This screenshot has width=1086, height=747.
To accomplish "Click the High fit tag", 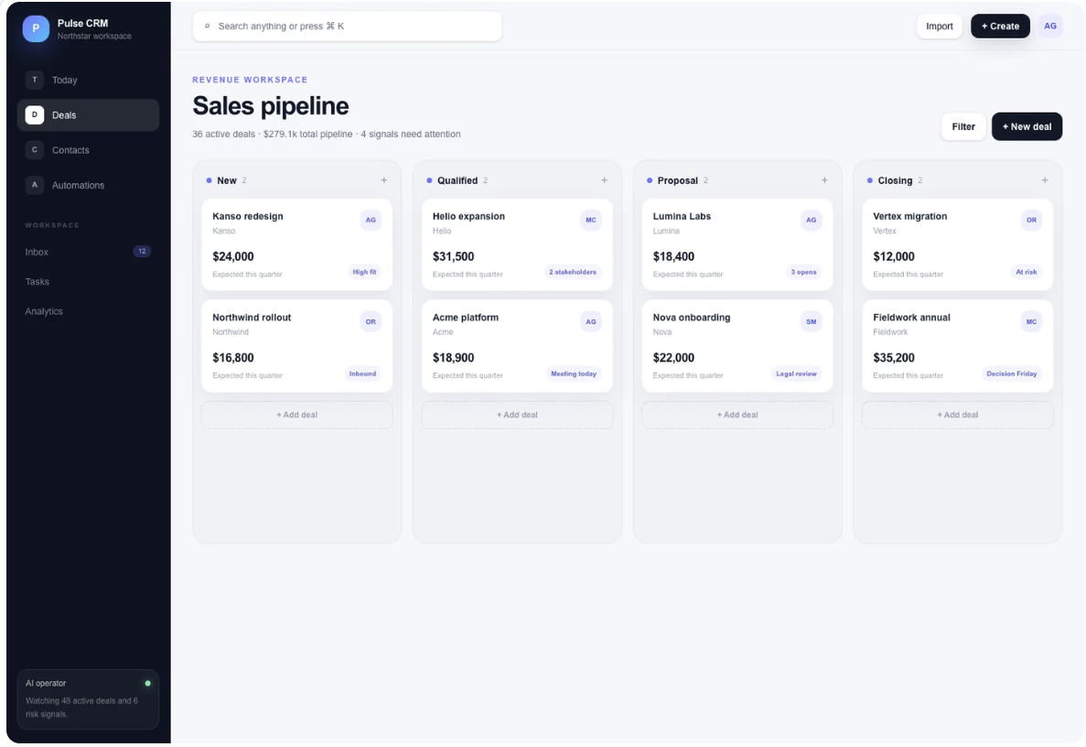I will [x=364, y=272].
